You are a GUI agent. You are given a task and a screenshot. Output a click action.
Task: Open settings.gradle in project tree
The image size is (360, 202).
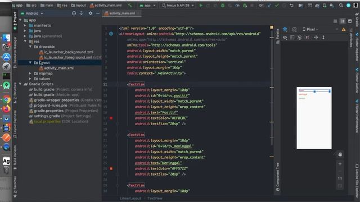coord(60,116)
